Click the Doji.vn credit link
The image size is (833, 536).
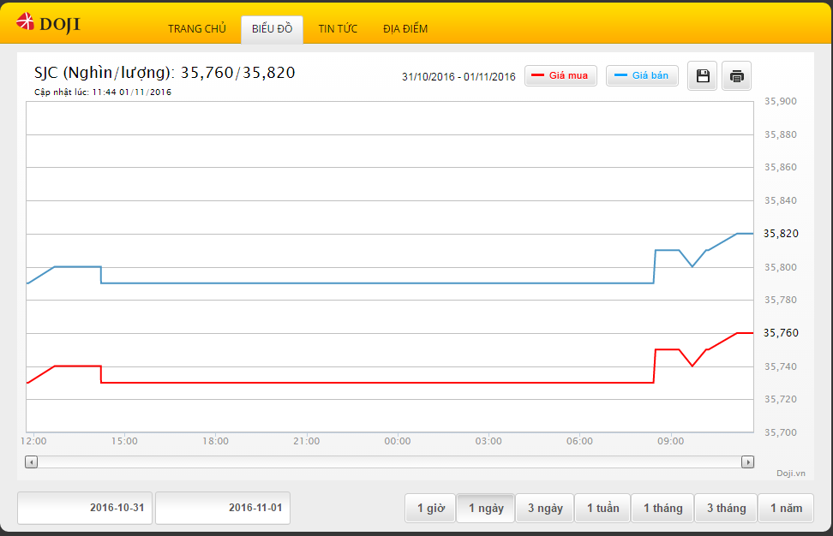coord(790,473)
